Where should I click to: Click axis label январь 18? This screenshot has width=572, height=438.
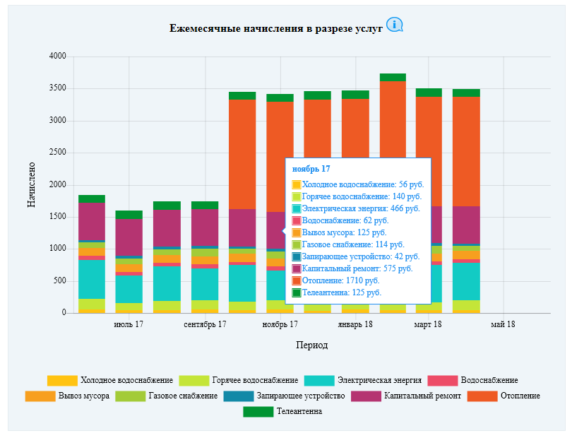355,324
